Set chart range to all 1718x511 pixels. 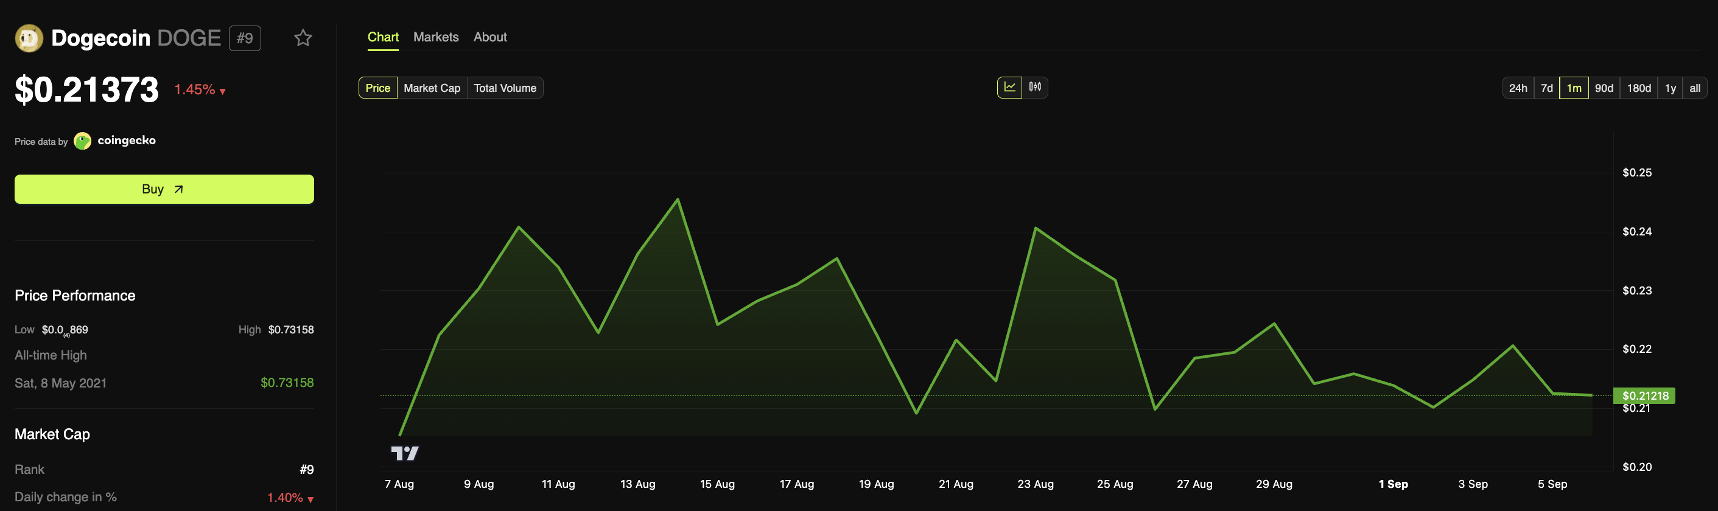coord(1694,88)
